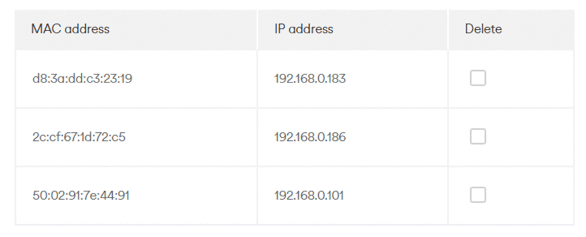Click the IP address 192.168.0.186

pyautogui.click(x=310, y=137)
